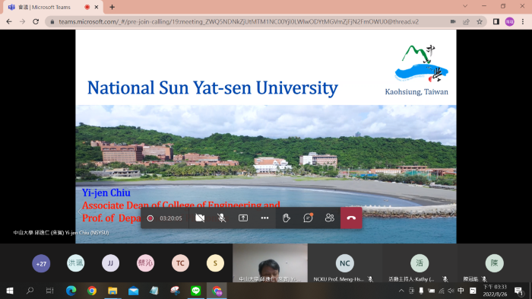The image size is (532, 299).
Task: Show the +27 additional participants
Action: [x=41, y=263]
